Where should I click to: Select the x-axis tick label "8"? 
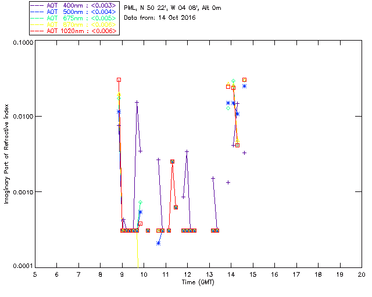pos(100,274)
